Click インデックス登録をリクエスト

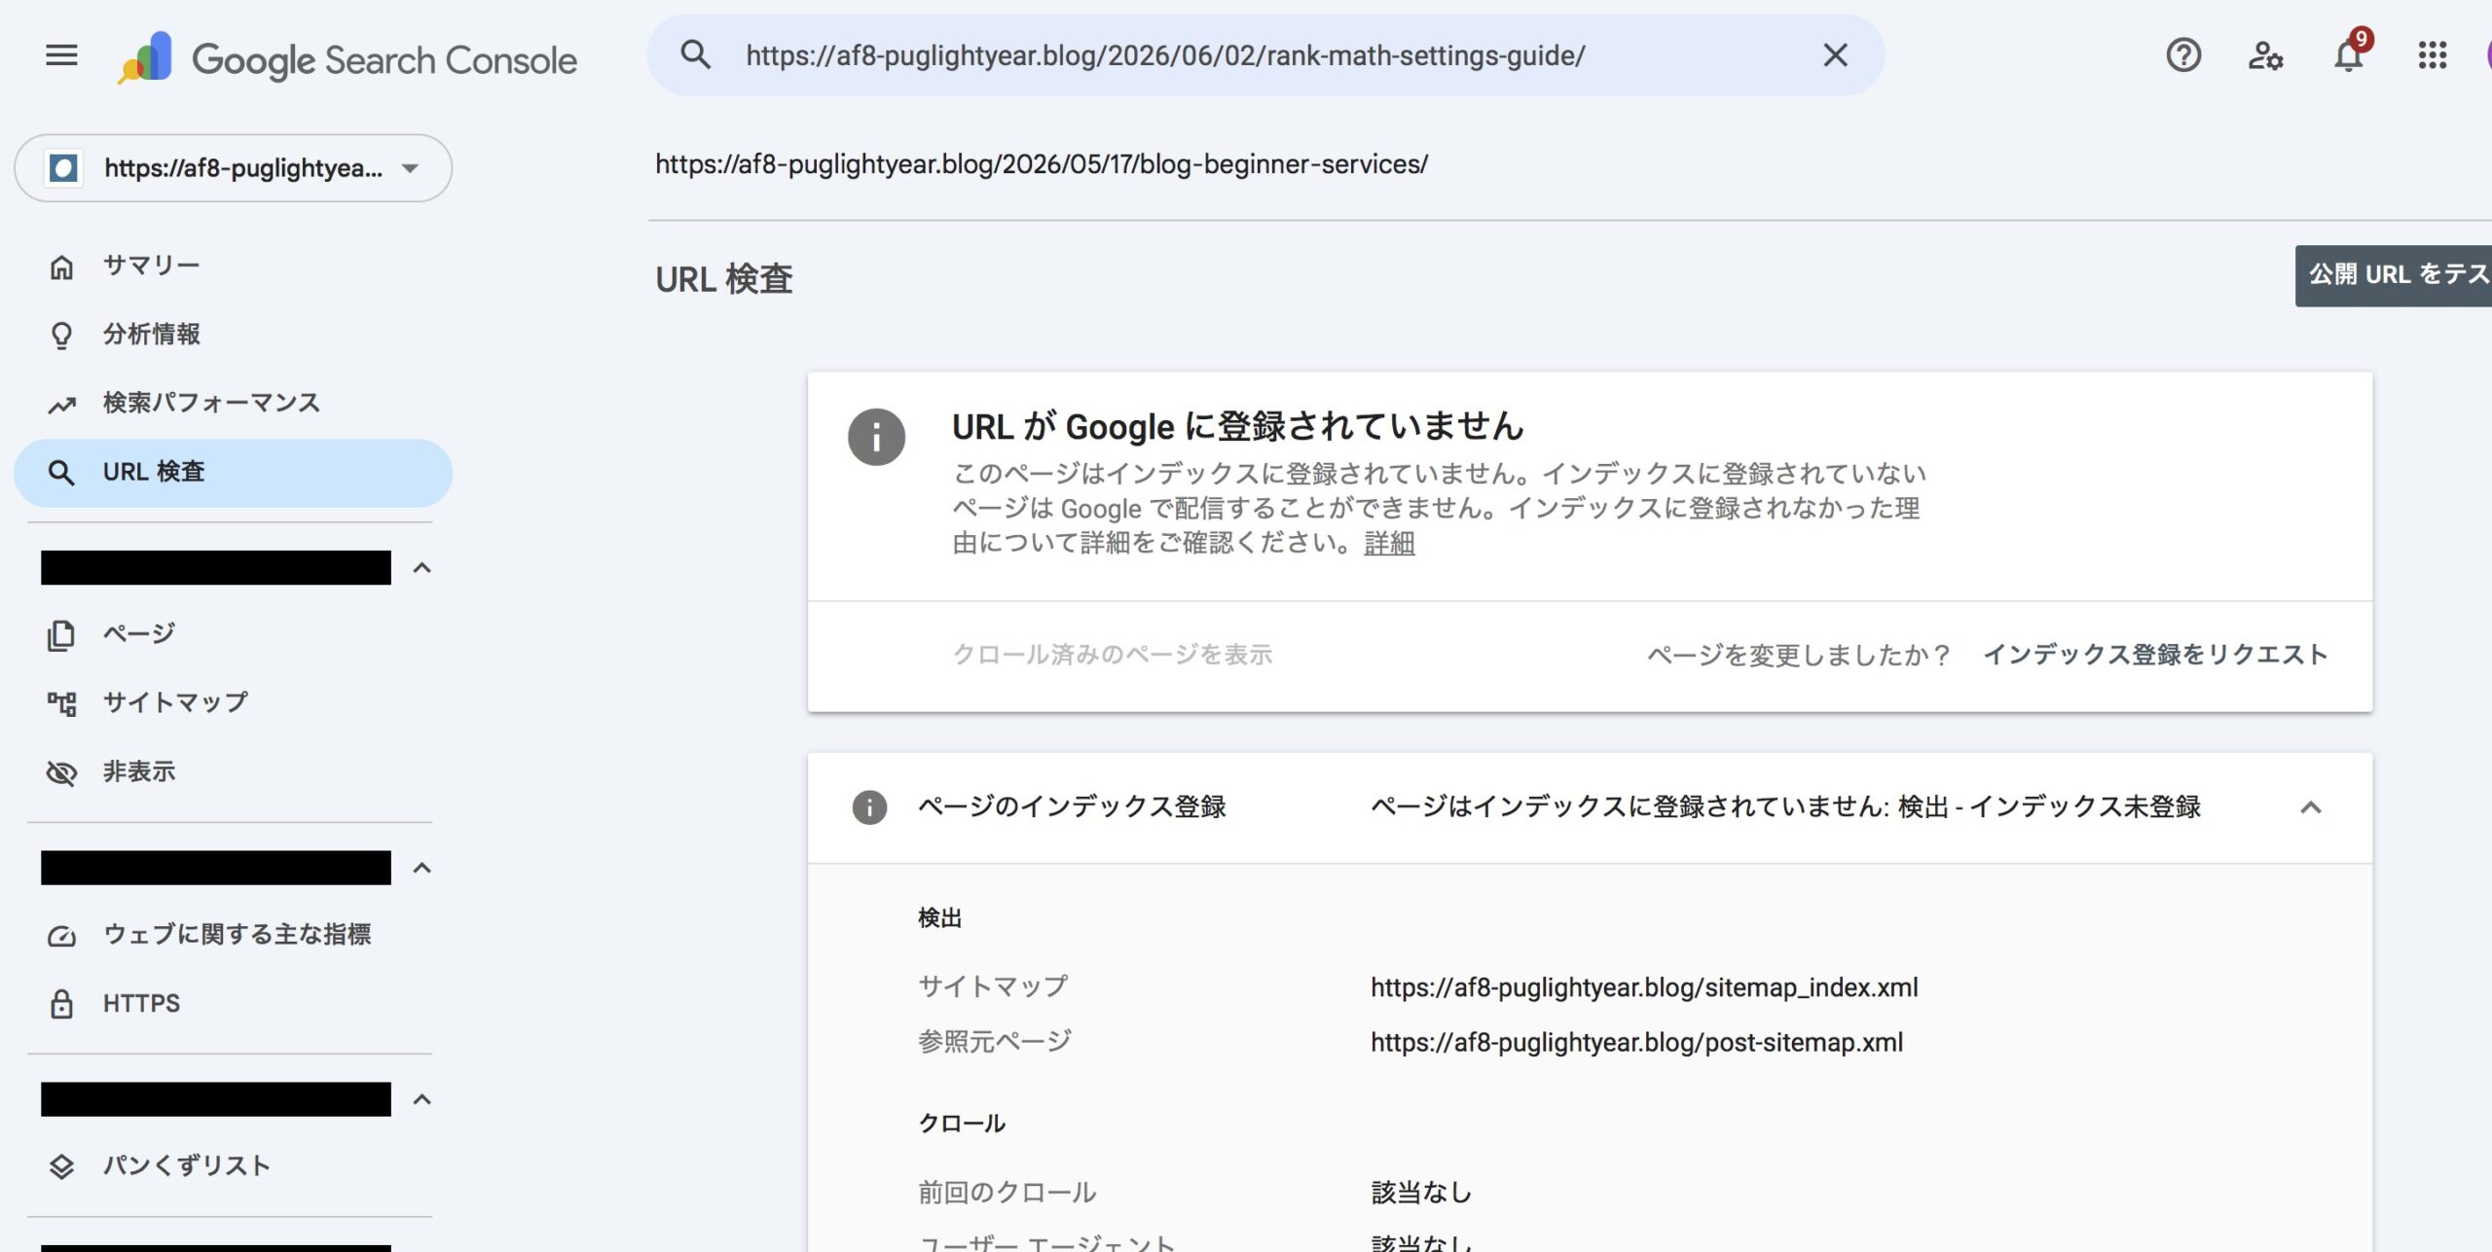2155,655
